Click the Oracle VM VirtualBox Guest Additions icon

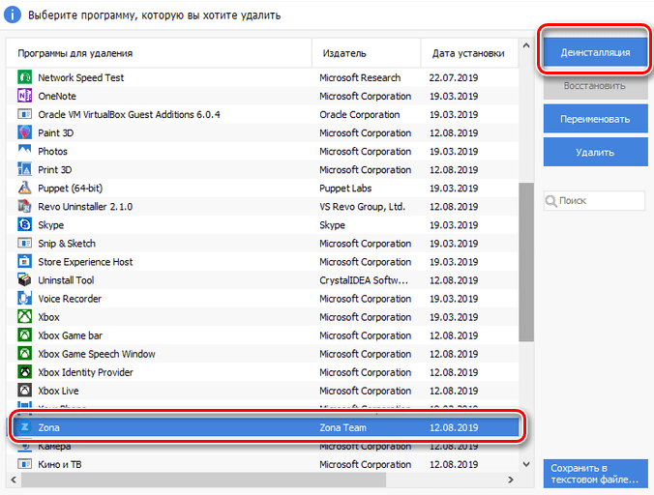pos(24,114)
